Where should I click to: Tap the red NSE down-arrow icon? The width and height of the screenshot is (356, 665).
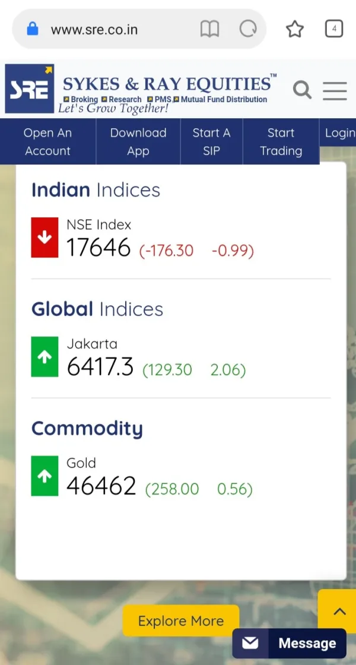(x=44, y=237)
